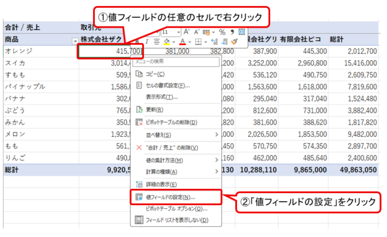
Task: Choose ピボットテーブルの削除(D)
Action: [176, 122]
